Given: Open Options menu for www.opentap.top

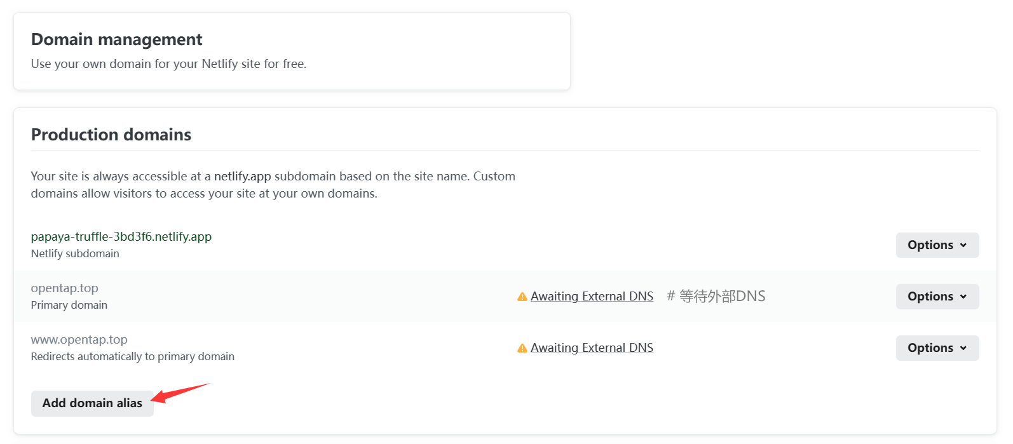Looking at the screenshot, I should pyautogui.click(x=937, y=348).
